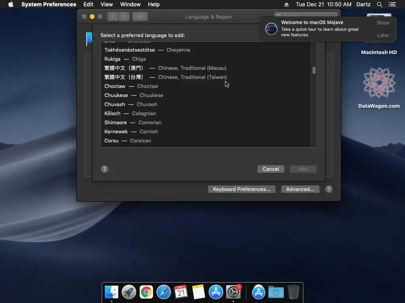Go forward with the right chevron button
The height and width of the screenshot is (303, 405).
point(124,17)
